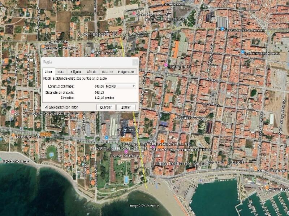Click the orange place icon at the top-left of map
This screenshot has height=216, width=289.
[43, 47]
